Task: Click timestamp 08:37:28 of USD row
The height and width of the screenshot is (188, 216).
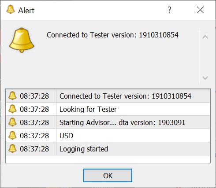Action: point(34,136)
